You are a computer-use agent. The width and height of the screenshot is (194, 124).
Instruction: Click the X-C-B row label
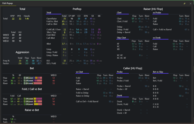pyautogui.click(x=156, y=107)
